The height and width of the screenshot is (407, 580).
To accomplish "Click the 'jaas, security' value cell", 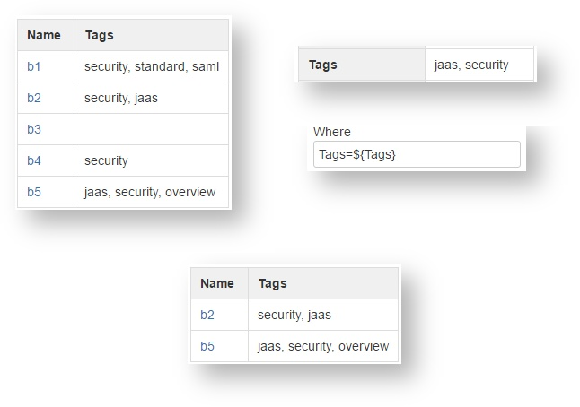I will (x=471, y=65).
